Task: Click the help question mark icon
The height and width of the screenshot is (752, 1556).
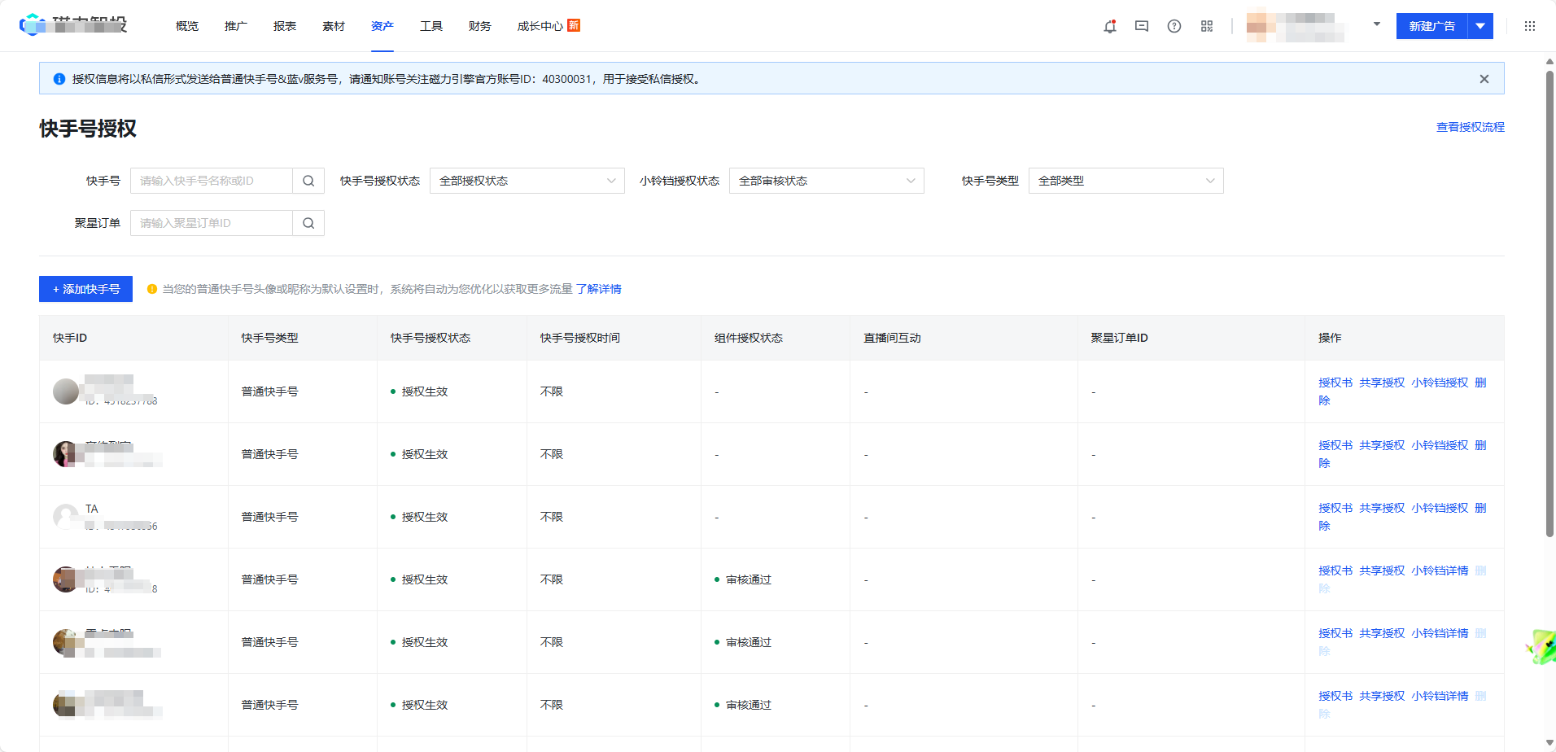Action: (1174, 26)
